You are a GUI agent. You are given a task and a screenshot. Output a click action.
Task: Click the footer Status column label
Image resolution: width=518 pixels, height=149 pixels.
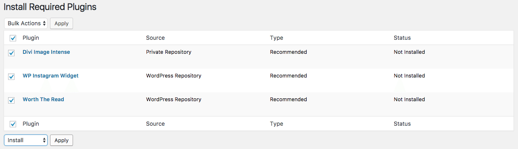(x=402, y=124)
